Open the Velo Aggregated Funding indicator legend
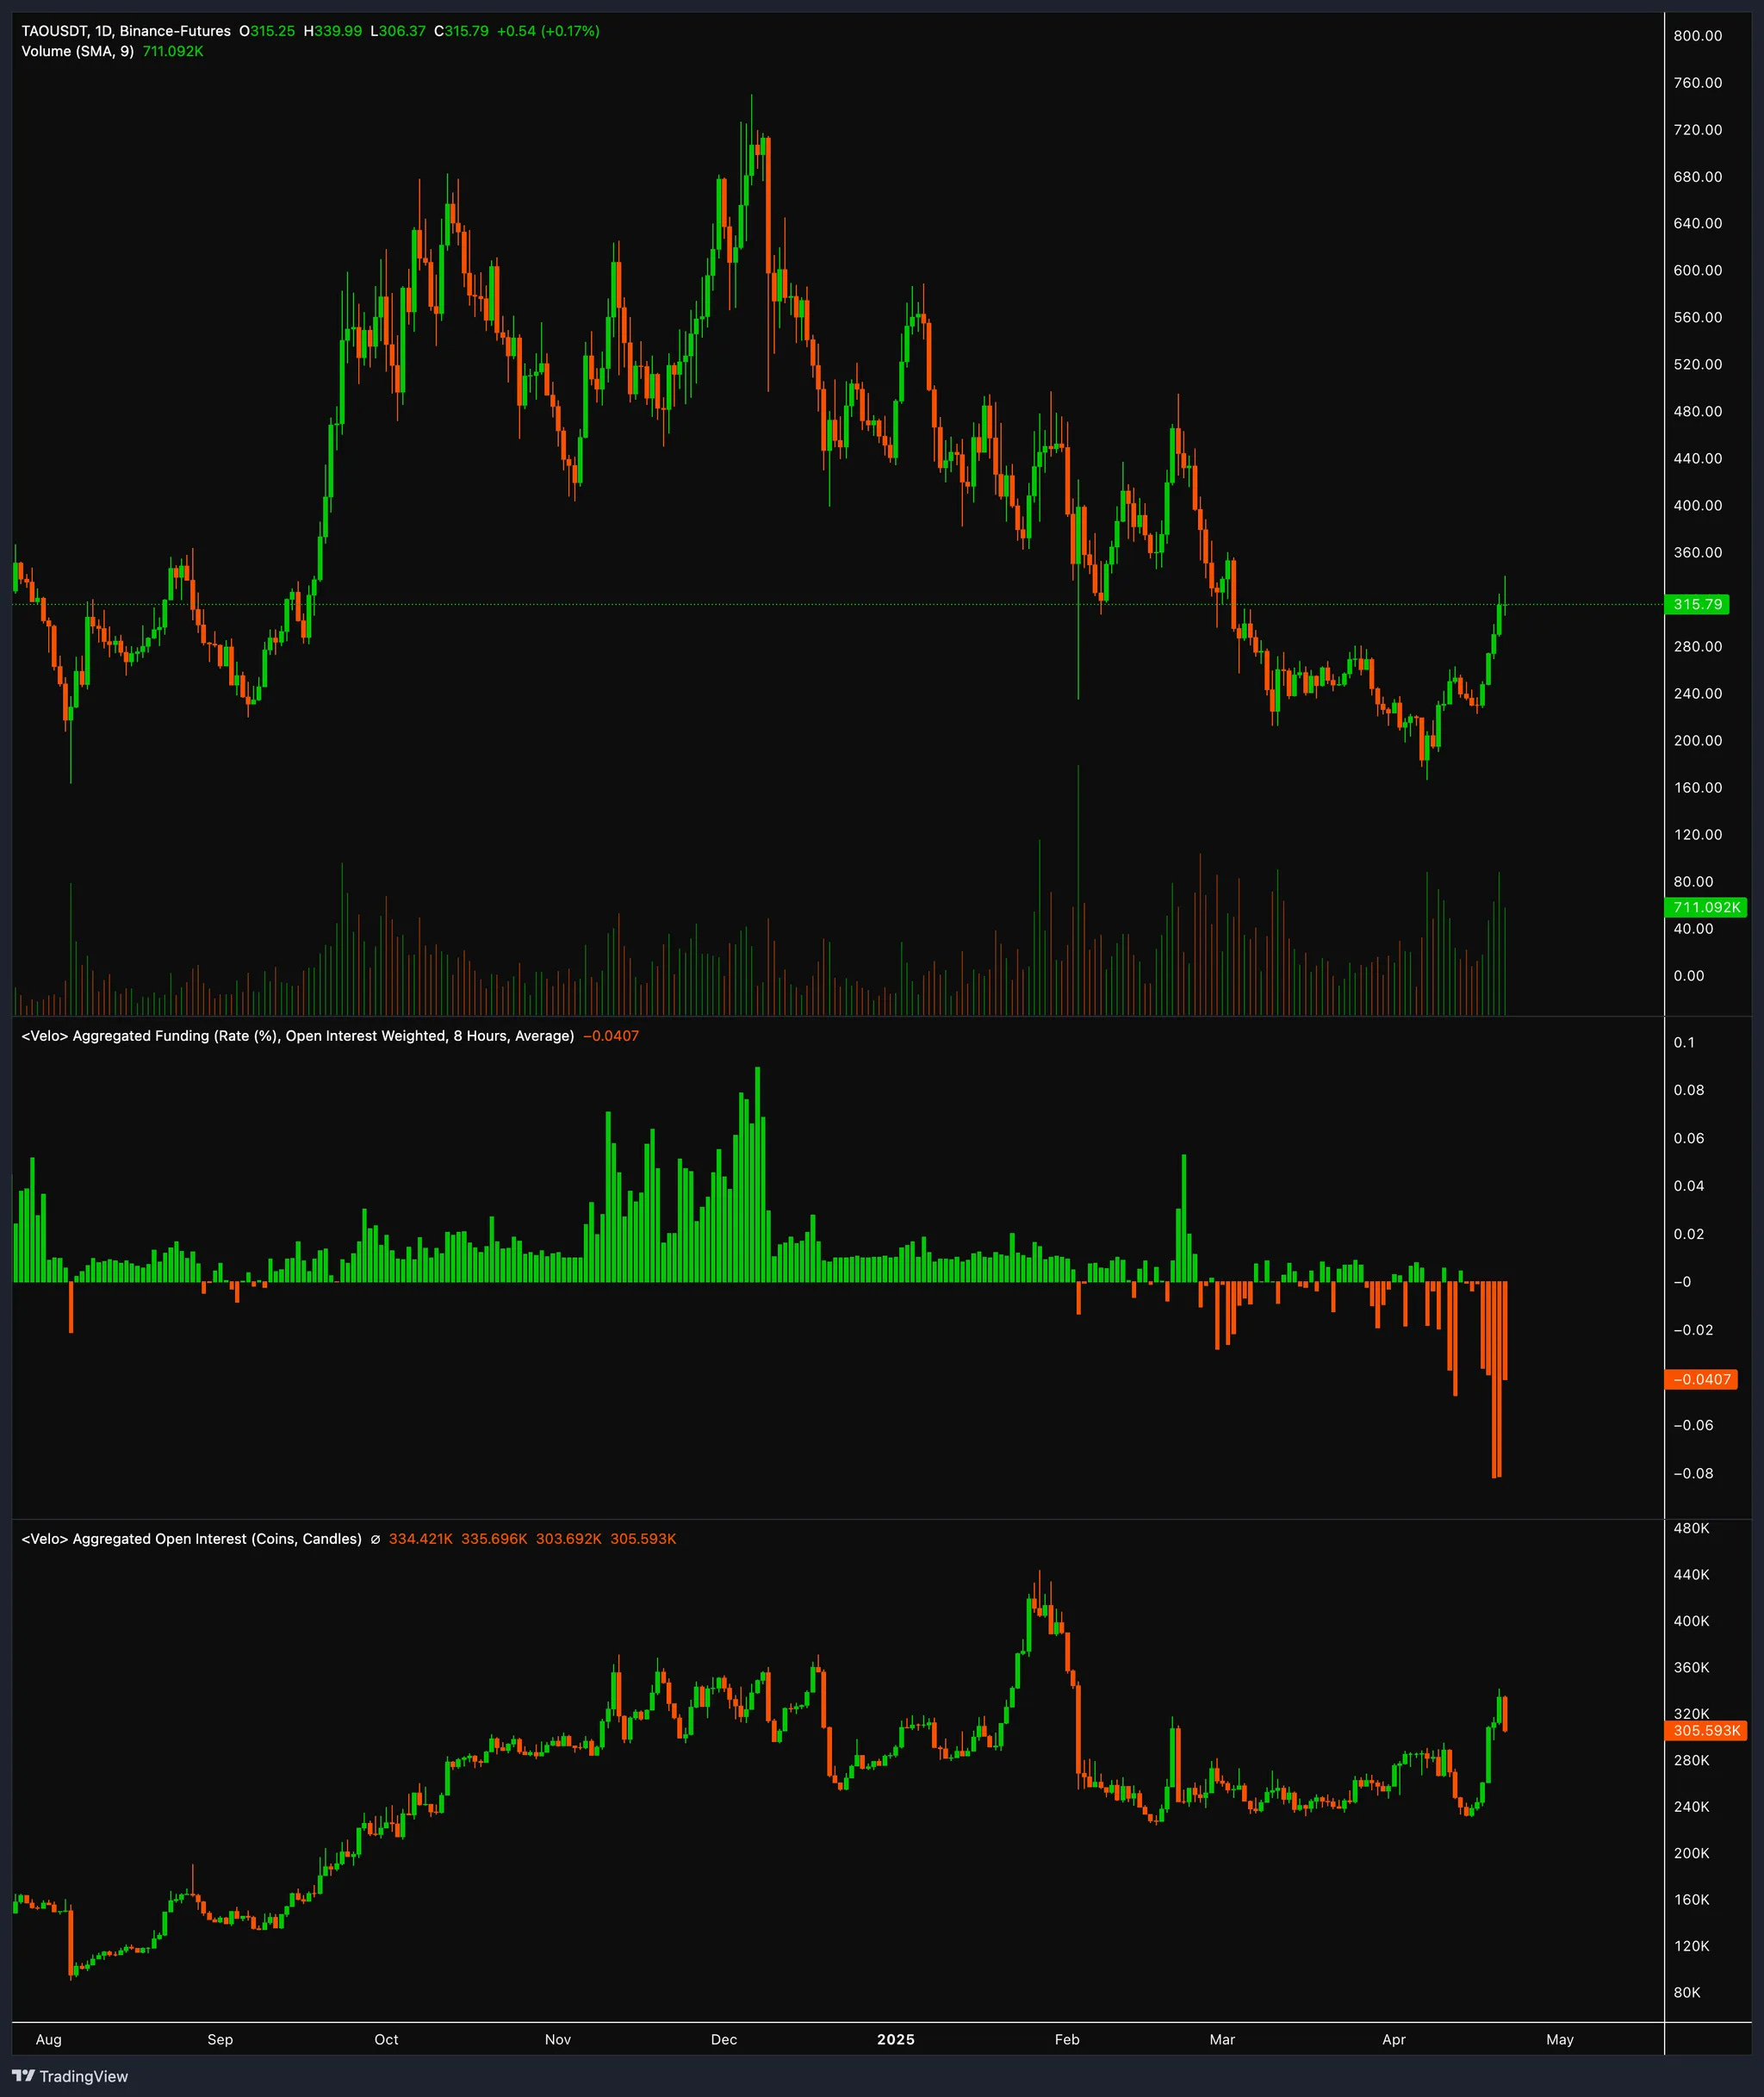1764x2097 pixels. tap(297, 1036)
